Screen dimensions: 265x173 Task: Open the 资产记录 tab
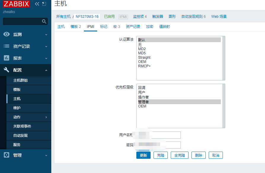click(x=133, y=27)
